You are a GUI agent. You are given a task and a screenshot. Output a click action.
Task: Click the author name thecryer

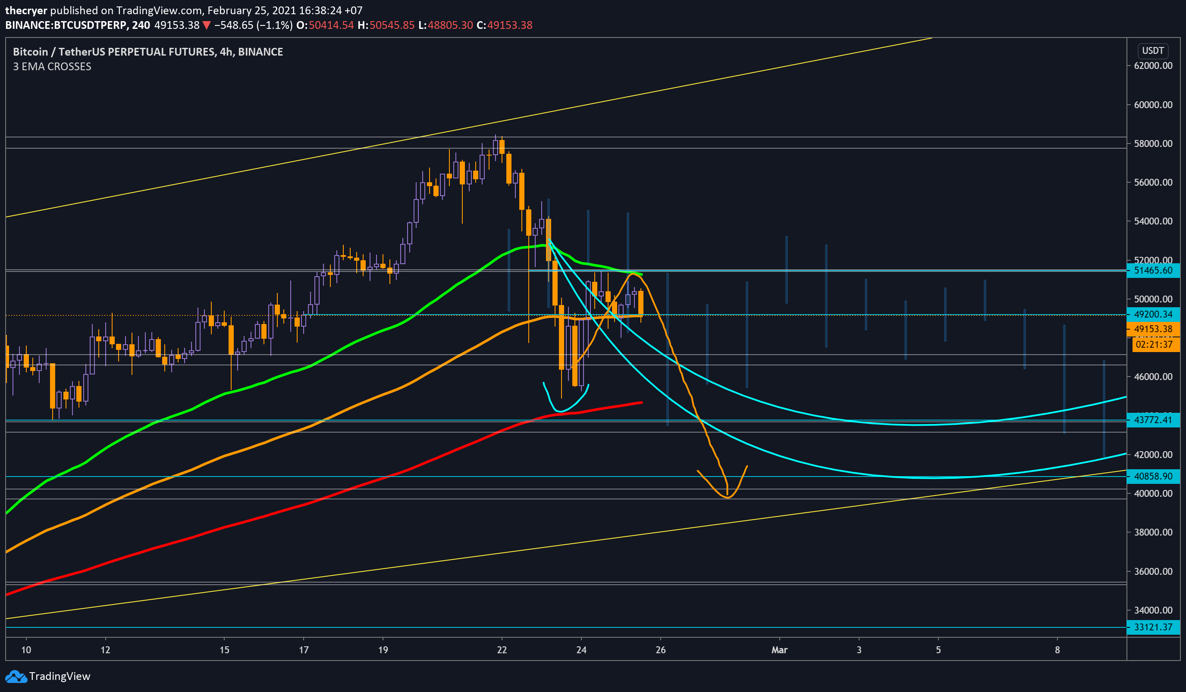(x=26, y=10)
